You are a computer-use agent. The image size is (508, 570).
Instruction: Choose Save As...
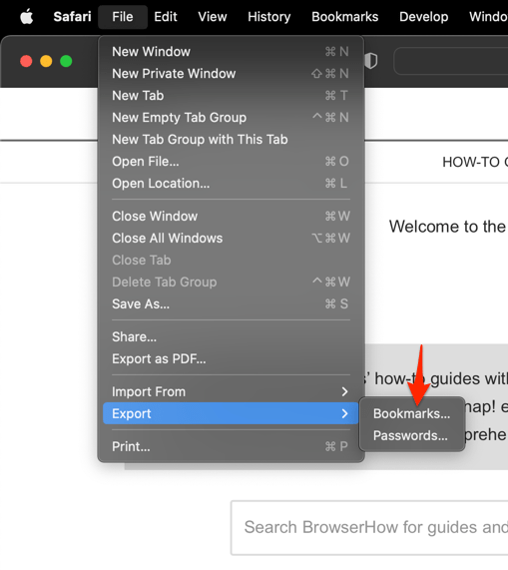pos(231,303)
